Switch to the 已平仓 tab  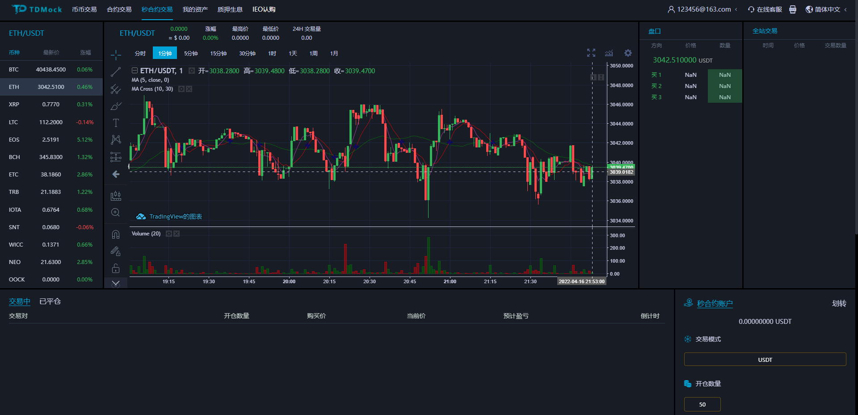tap(49, 301)
